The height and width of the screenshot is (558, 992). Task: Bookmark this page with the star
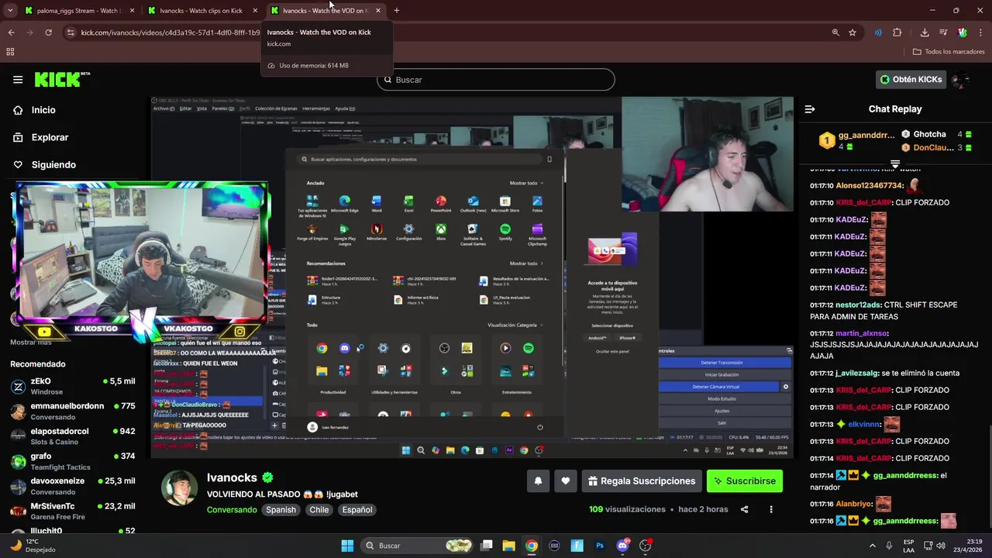852,33
